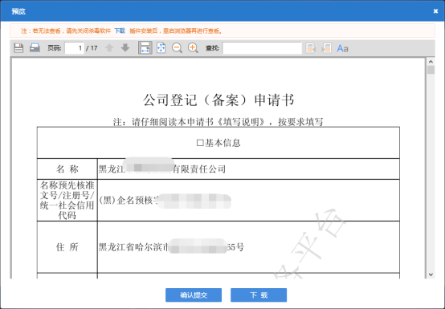This screenshot has width=445, height=309.
Task: Click the search text box
Action: (x=262, y=48)
